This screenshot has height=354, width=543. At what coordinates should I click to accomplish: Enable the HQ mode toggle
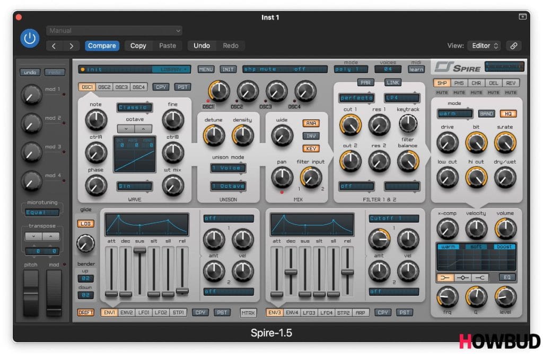pos(507,113)
